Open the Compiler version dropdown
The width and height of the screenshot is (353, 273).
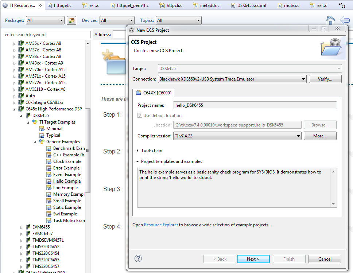point(237,136)
